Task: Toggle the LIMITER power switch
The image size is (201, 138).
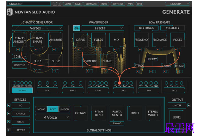Action: 189,105
